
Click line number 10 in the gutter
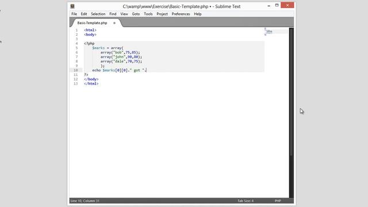click(x=75, y=70)
